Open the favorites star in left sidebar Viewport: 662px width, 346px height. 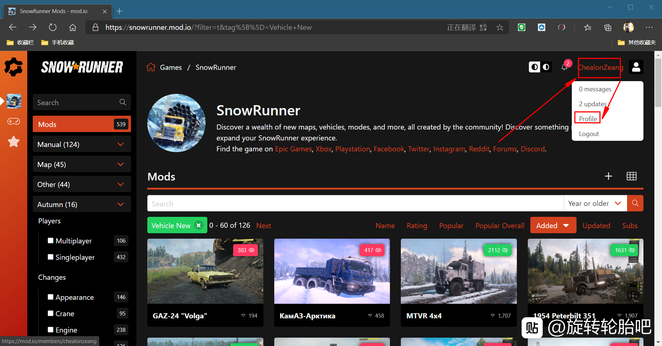14,142
